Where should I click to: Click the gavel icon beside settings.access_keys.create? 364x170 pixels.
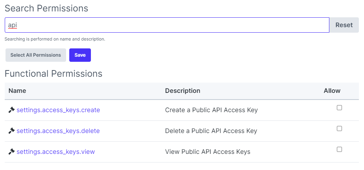(x=11, y=110)
